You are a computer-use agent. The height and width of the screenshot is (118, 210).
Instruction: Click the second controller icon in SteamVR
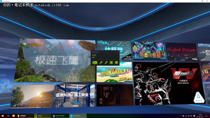[106, 63]
